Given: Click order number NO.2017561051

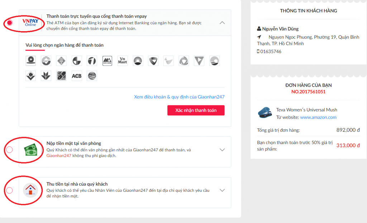Looking at the screenshot, I should click(309, 91).
